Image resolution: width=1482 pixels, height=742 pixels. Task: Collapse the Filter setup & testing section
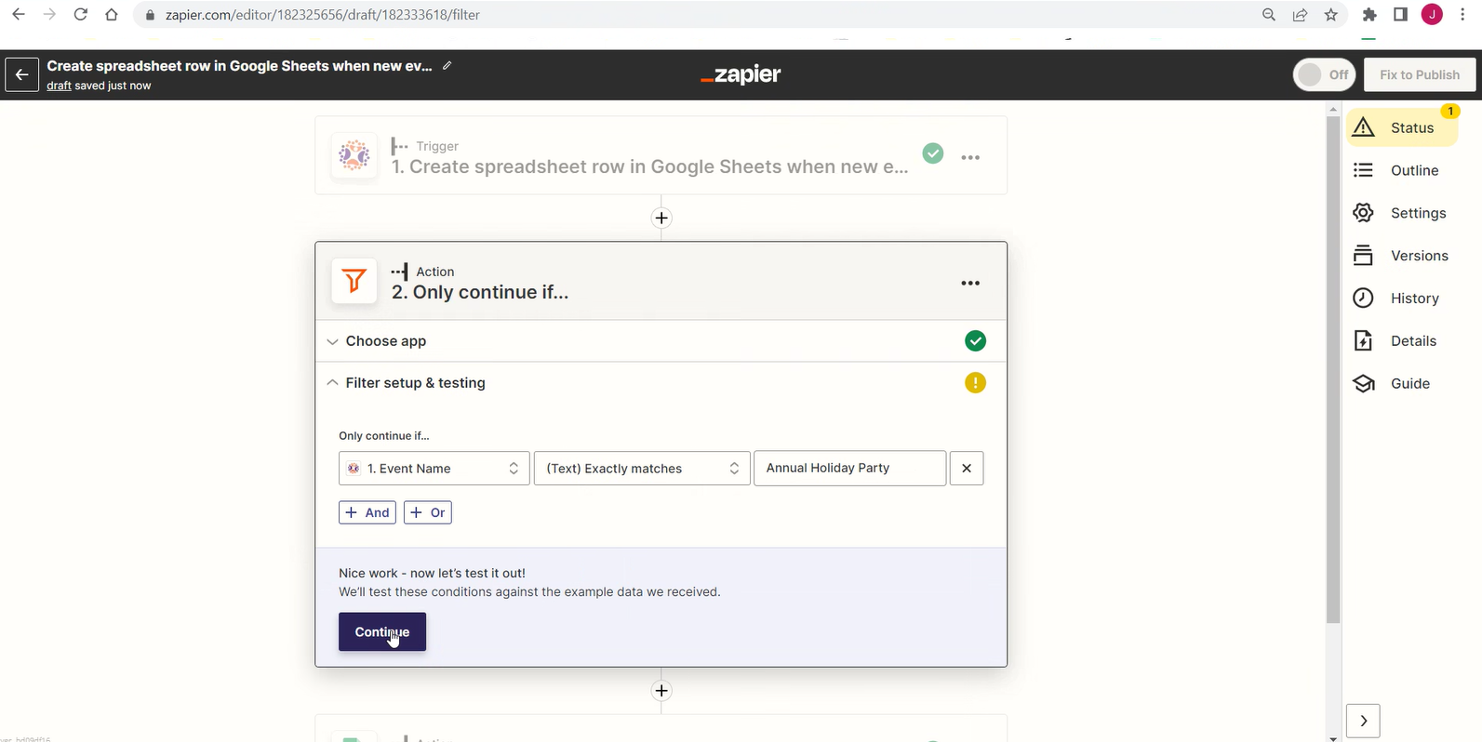point(661,383)
